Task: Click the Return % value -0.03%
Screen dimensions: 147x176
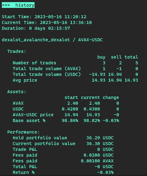Action: (105, 172)
